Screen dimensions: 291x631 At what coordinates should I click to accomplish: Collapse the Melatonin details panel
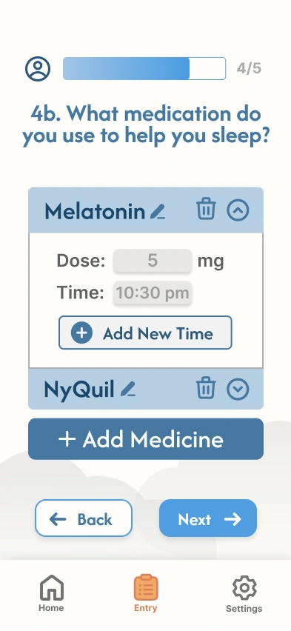[x=238, y=210]
